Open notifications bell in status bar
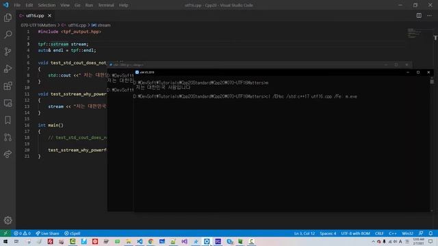 pyautogui.click(x=430, y=233)
